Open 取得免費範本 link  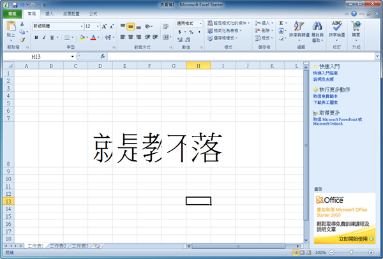(326, 96)
